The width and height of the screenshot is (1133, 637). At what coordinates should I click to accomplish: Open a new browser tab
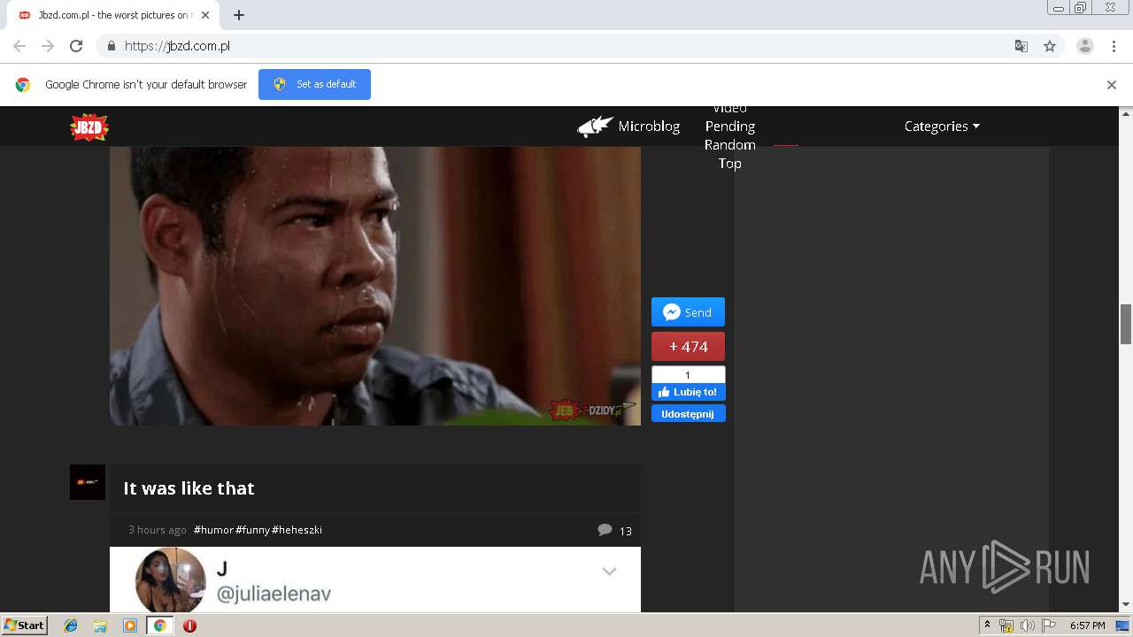[x=239, y=15]
